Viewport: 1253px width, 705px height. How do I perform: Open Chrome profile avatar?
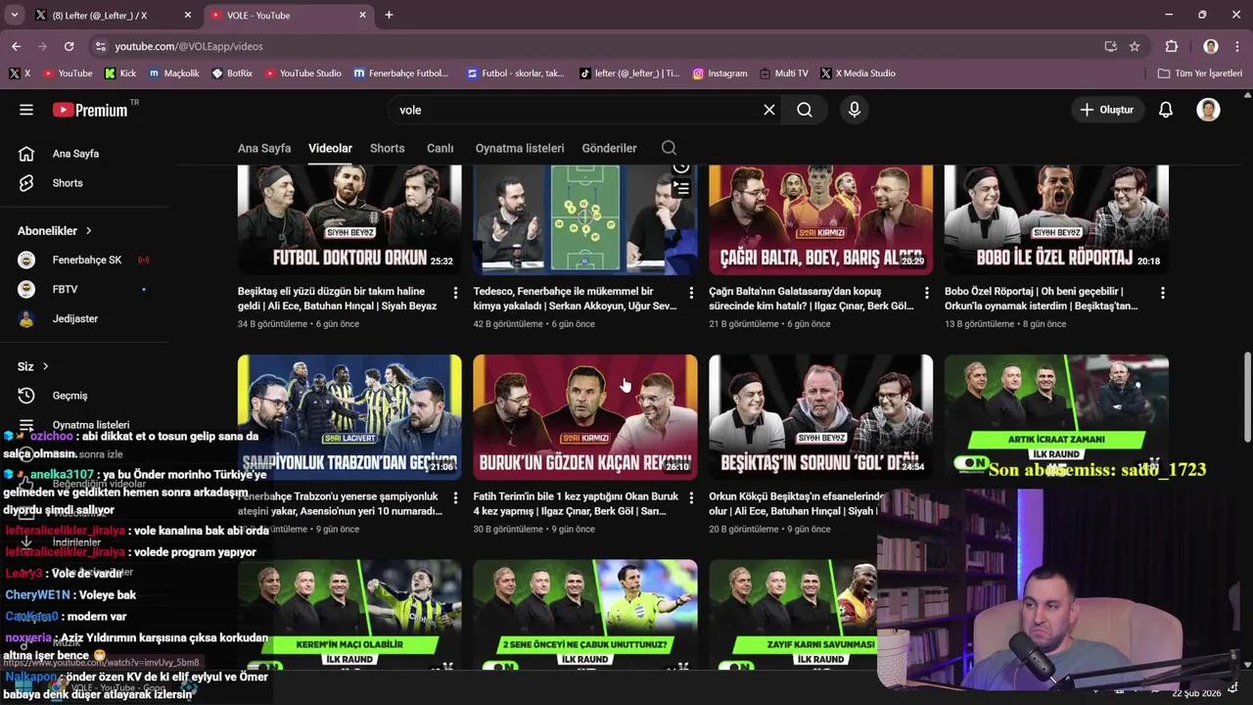(1211, 46)
